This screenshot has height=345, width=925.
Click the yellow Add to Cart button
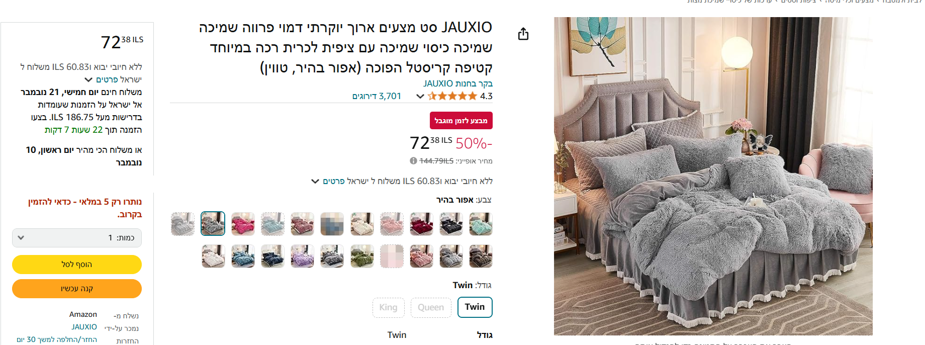point(77,265)
